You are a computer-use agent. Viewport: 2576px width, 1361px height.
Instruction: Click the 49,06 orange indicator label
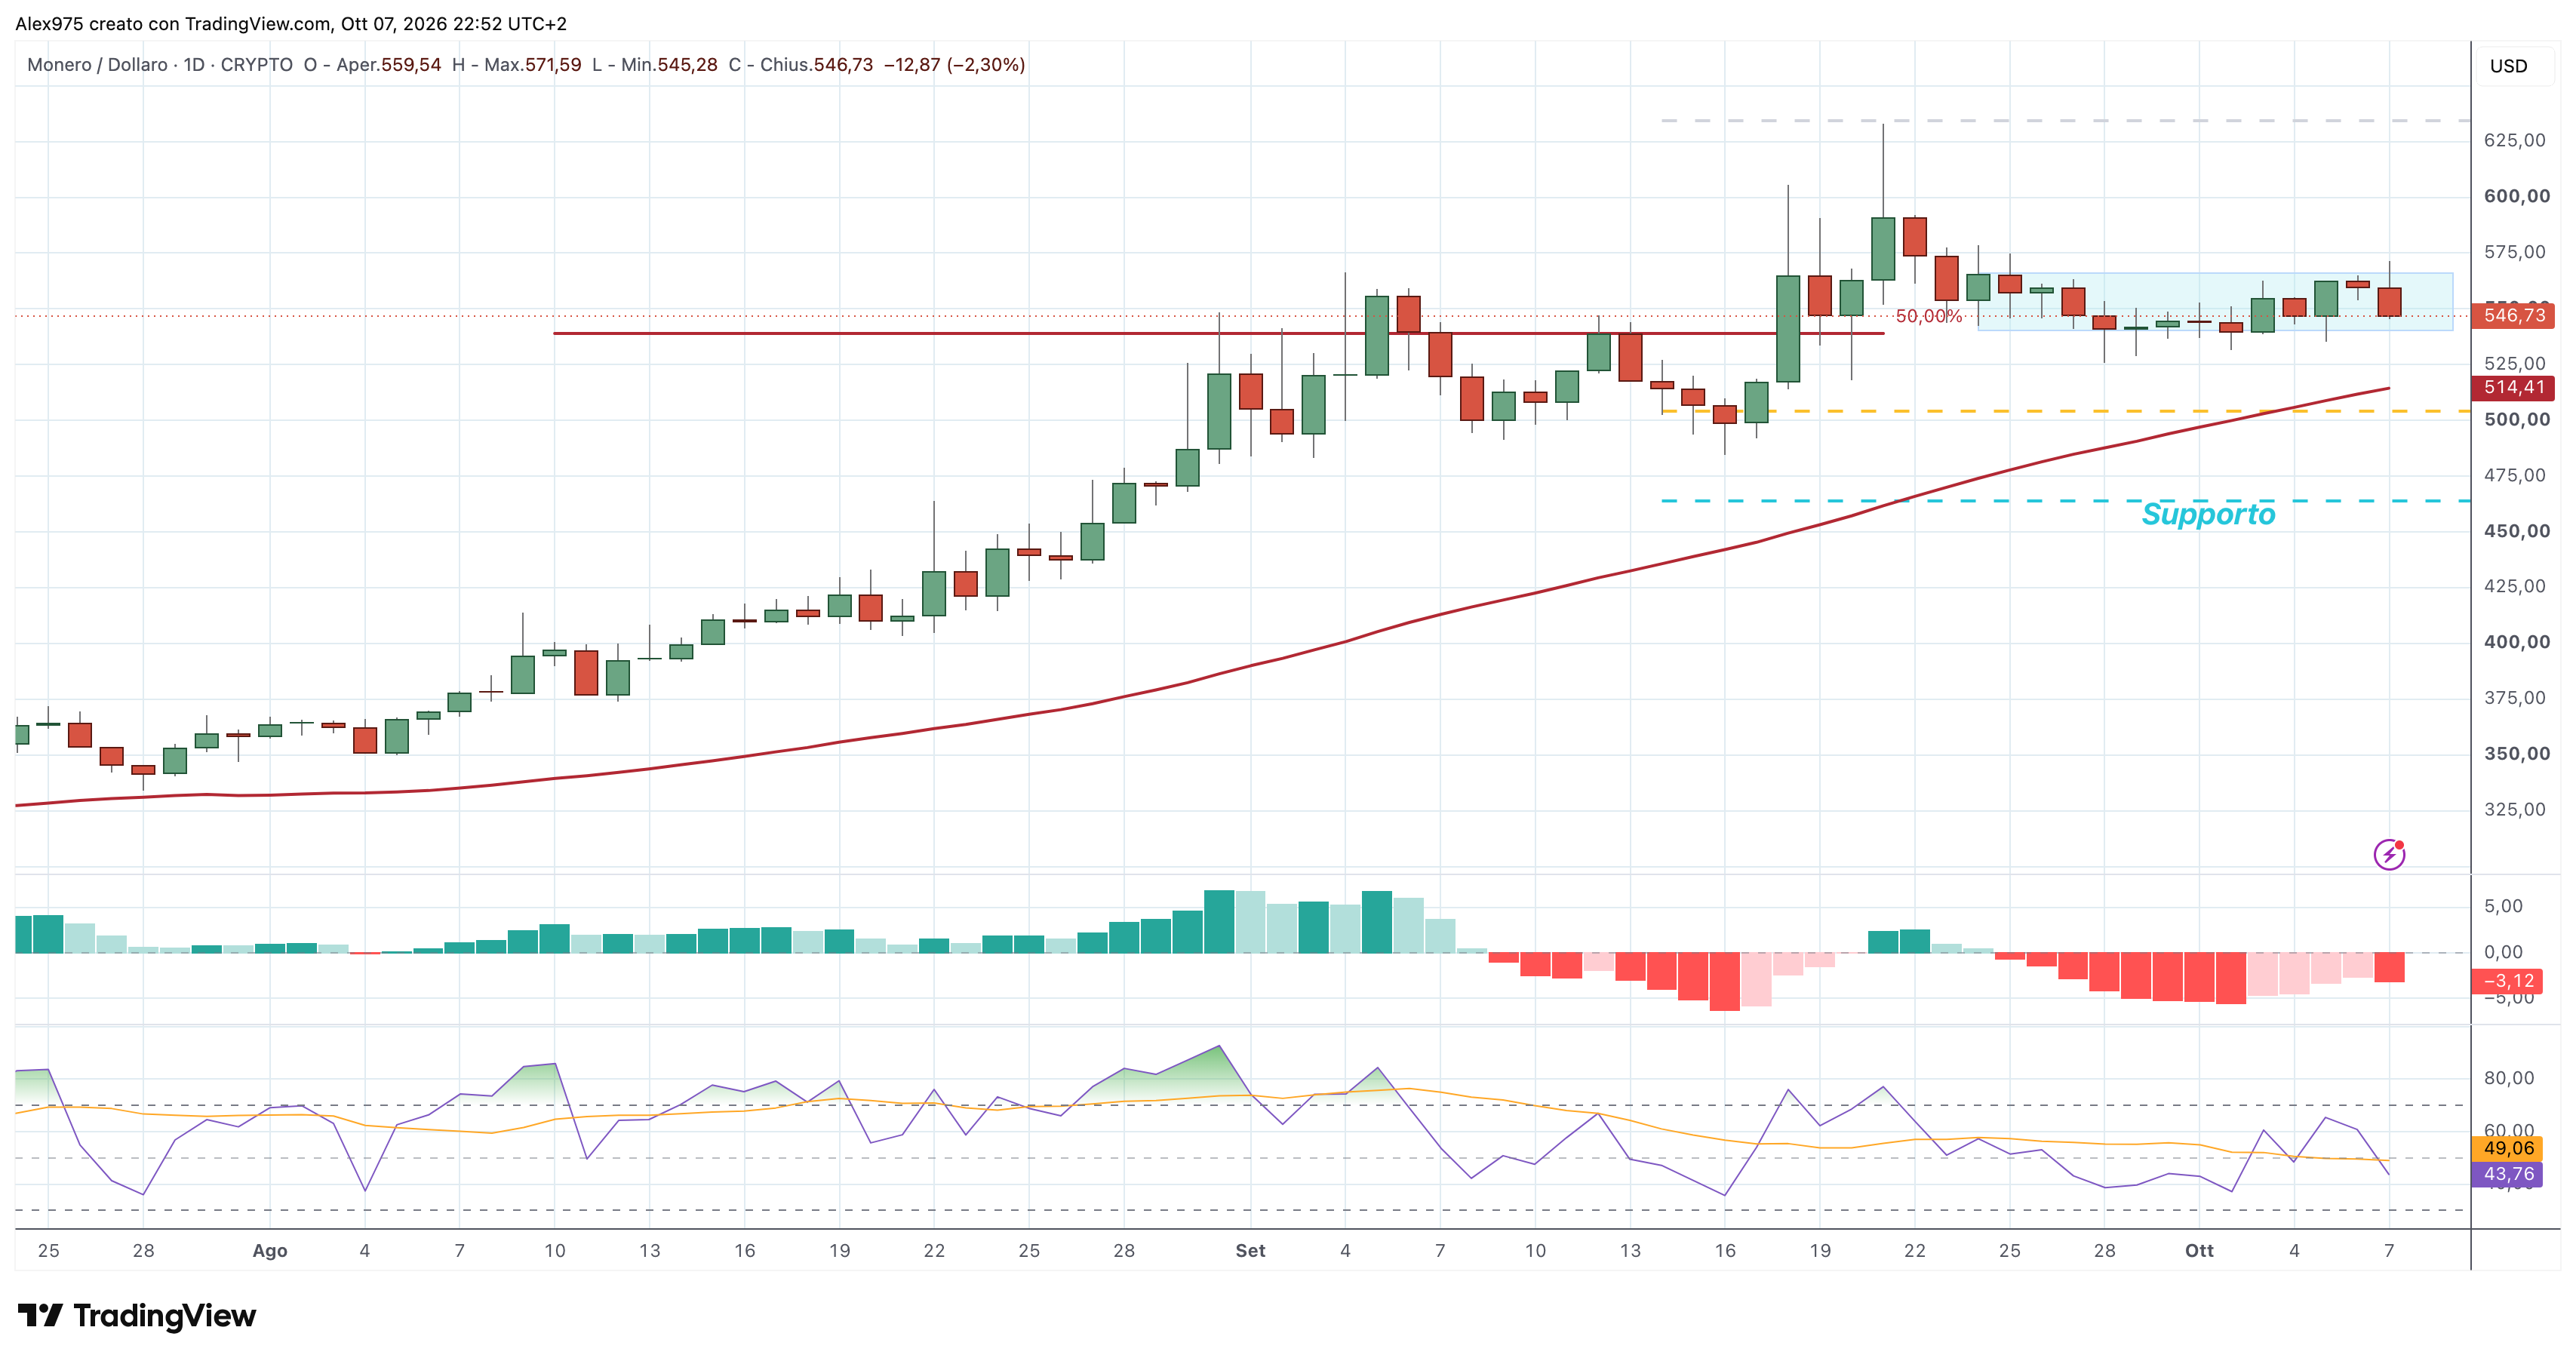[2507, 1148]
